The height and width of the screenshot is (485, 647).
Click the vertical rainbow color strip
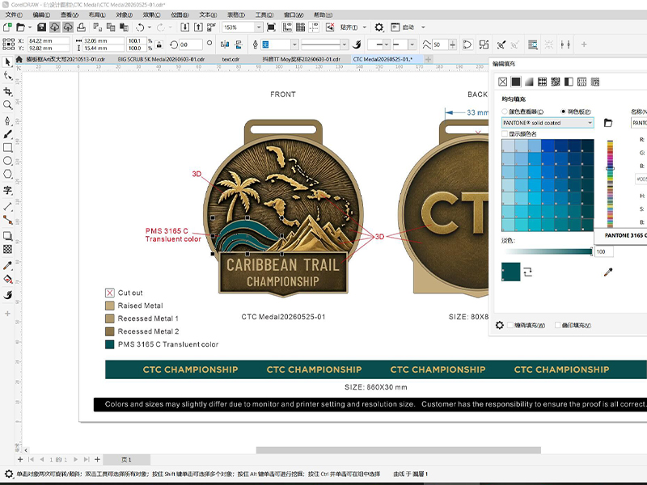tap(610, 183)
